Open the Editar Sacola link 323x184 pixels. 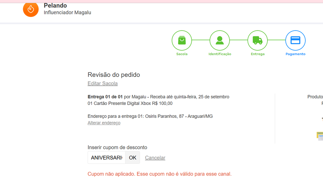(x=103, y=84)
